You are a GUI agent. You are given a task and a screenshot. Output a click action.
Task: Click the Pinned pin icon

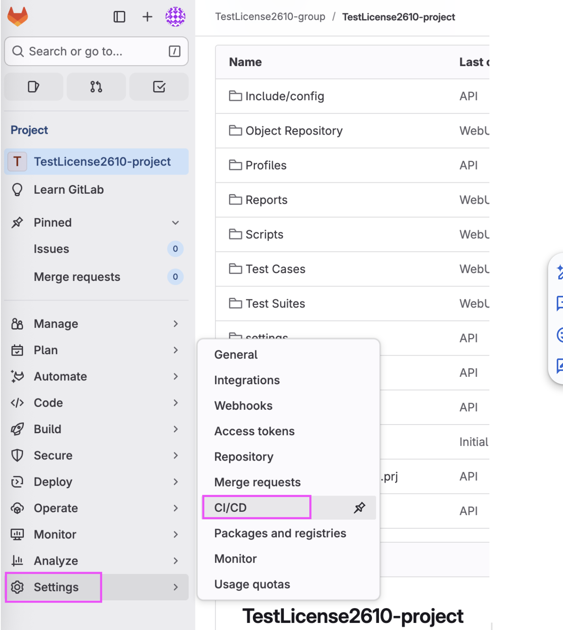coord(17,223)
